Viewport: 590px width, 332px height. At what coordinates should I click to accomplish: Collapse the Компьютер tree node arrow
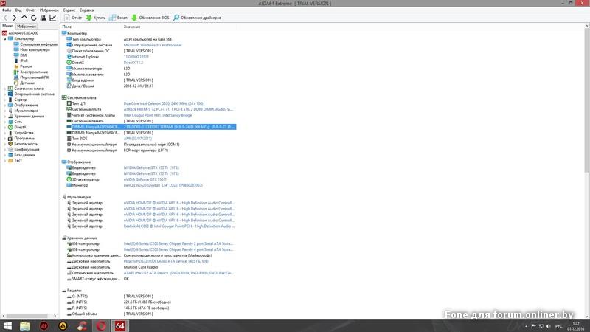(5, 39)
